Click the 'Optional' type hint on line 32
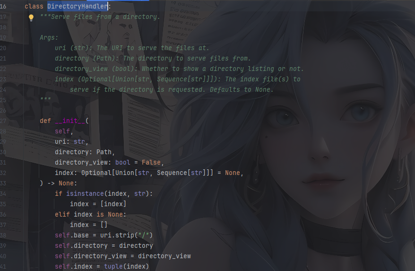 [x=96, y=173]
